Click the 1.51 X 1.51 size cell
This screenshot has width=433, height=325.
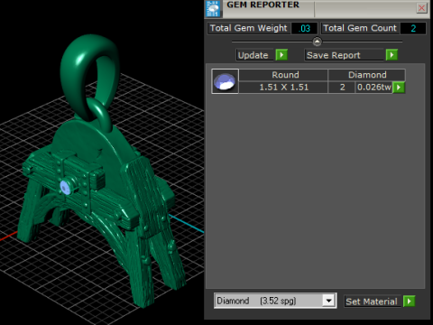click(x=283, y=88)
